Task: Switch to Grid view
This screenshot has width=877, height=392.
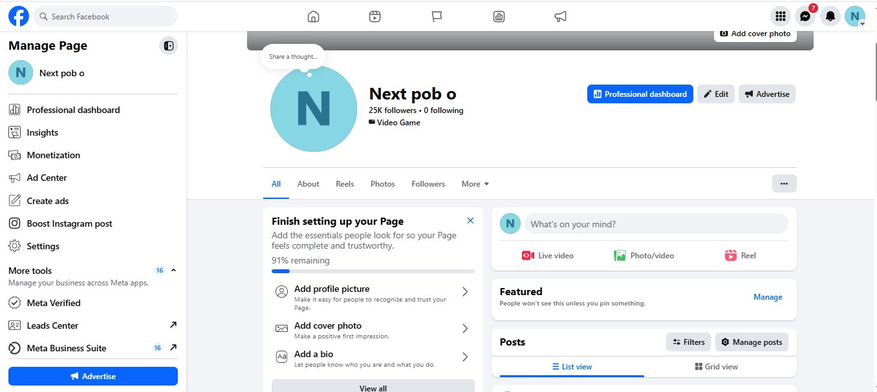Action: (x=717, y=367)
